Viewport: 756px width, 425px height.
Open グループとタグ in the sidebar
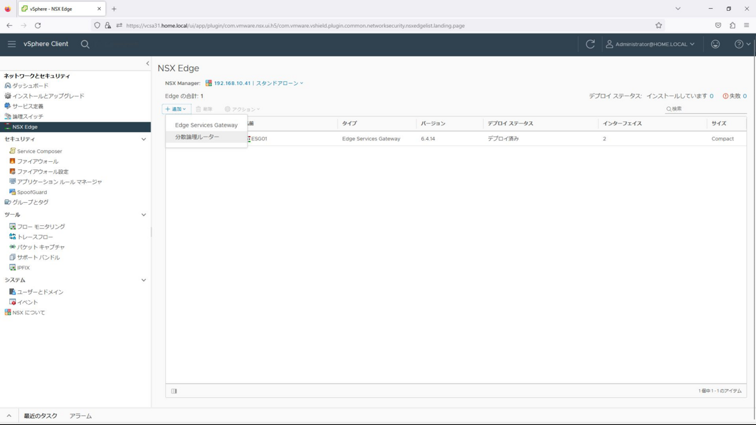coord(30,202)
